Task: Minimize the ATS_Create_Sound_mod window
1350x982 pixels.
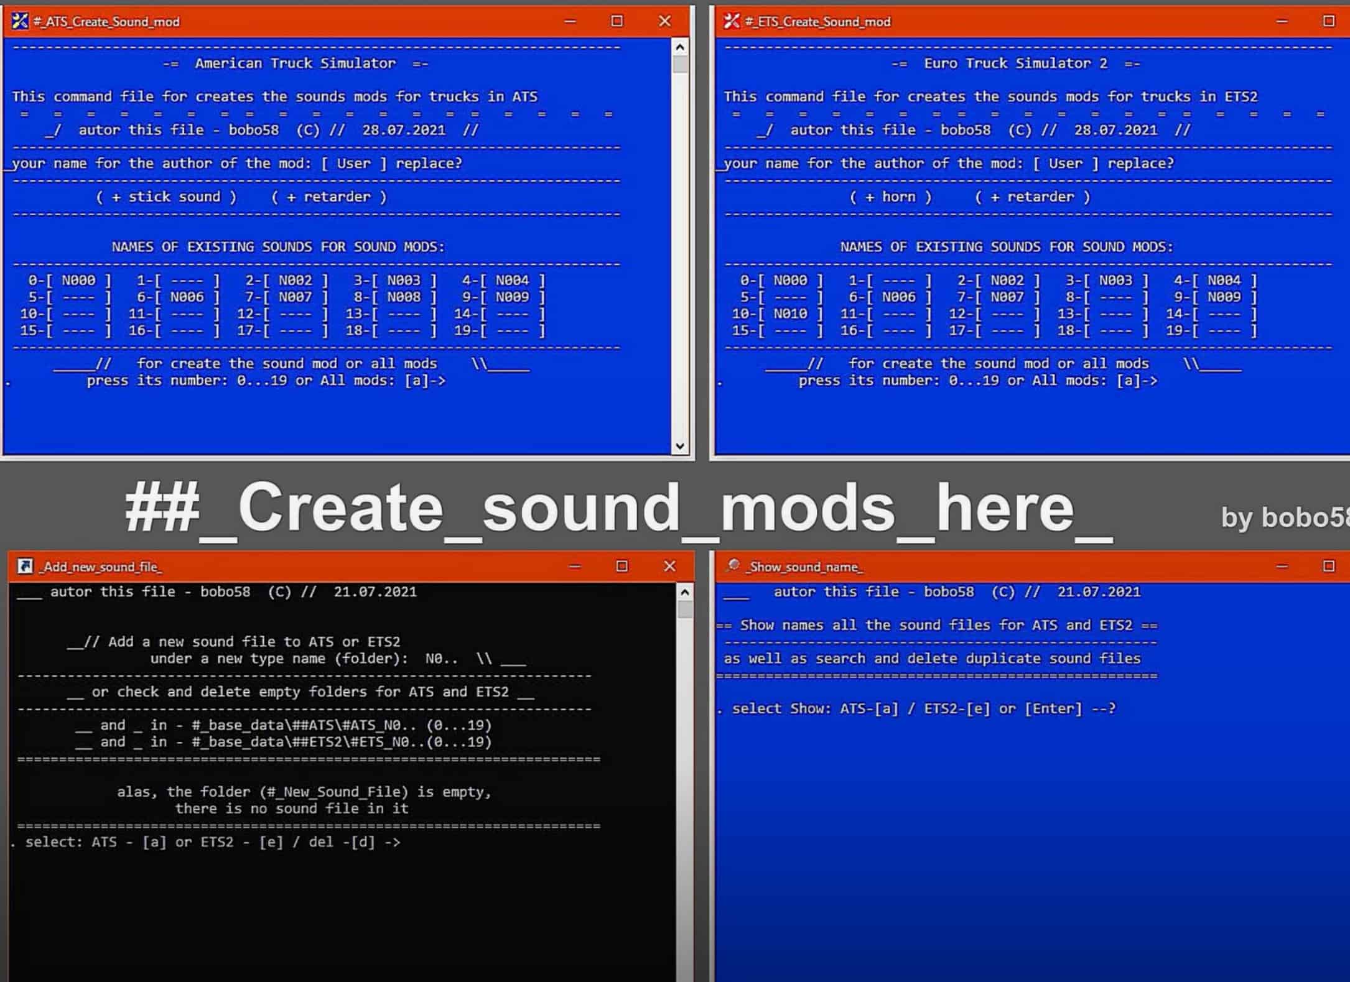Action: point(570,21)
